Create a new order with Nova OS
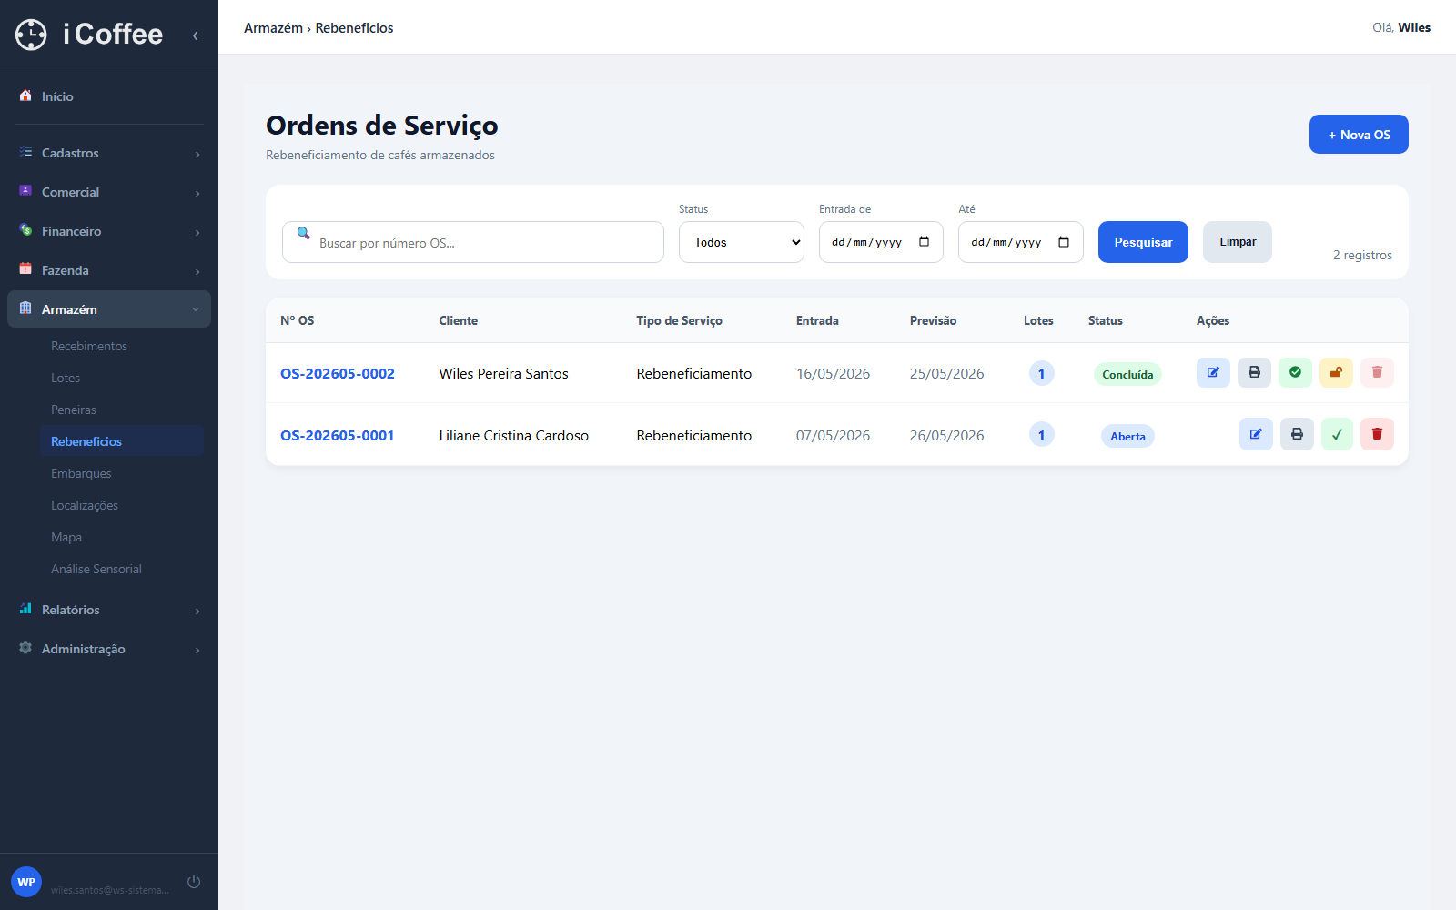The height and width of the screenshot is (910, 1456). (1359, 135)
